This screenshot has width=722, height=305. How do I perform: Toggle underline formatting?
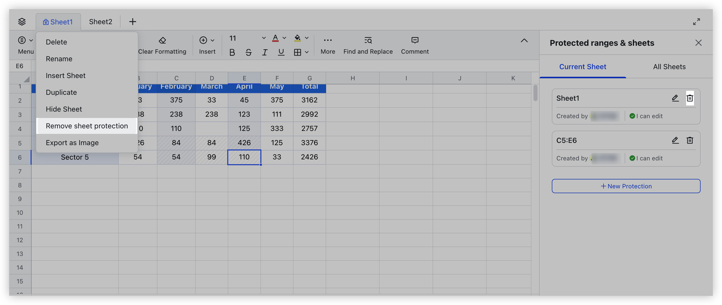coord(281,52)
